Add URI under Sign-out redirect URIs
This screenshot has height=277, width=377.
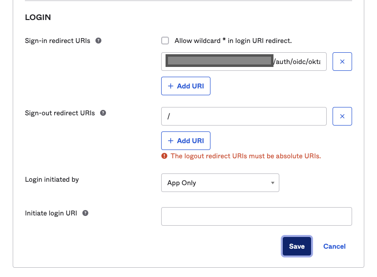tap(186, 141)
